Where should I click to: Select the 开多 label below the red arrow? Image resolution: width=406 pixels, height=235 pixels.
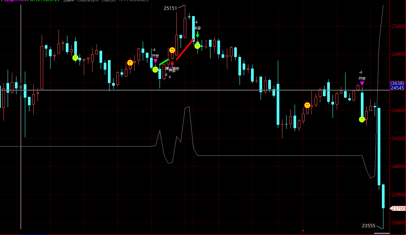[172, 71]
